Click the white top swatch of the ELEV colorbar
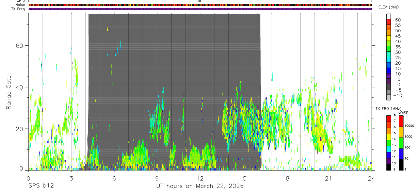 pos(389,16)
